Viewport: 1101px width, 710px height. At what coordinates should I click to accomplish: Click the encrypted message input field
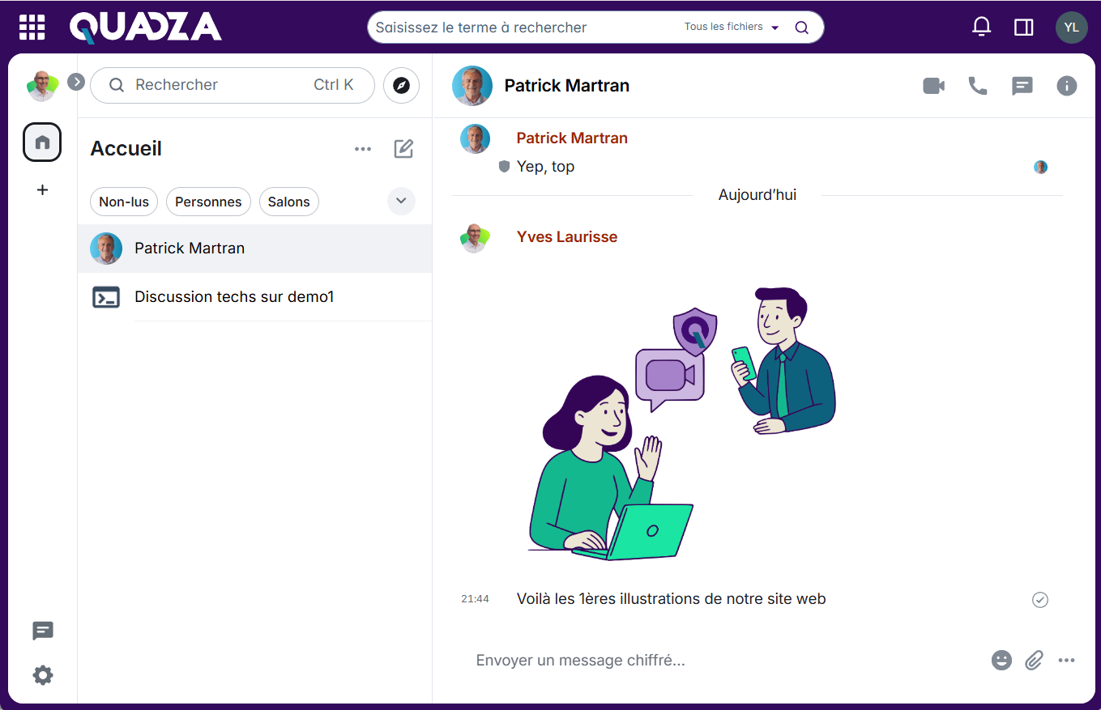[721, 661]
